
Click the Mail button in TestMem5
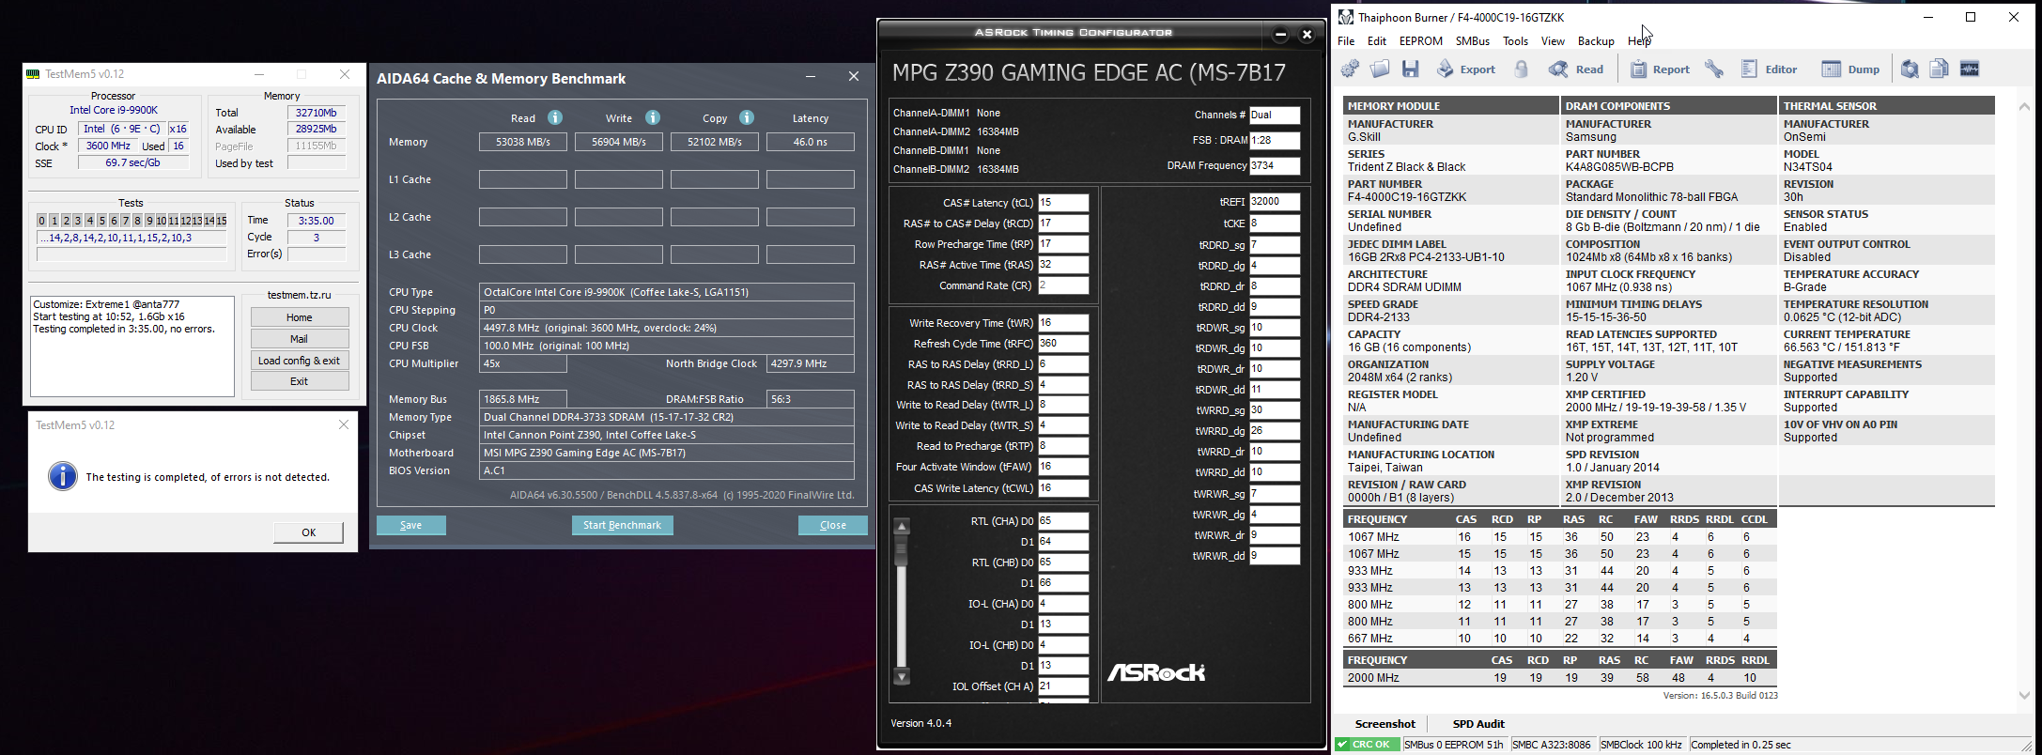pyautogui.click(x=300, y=339)
